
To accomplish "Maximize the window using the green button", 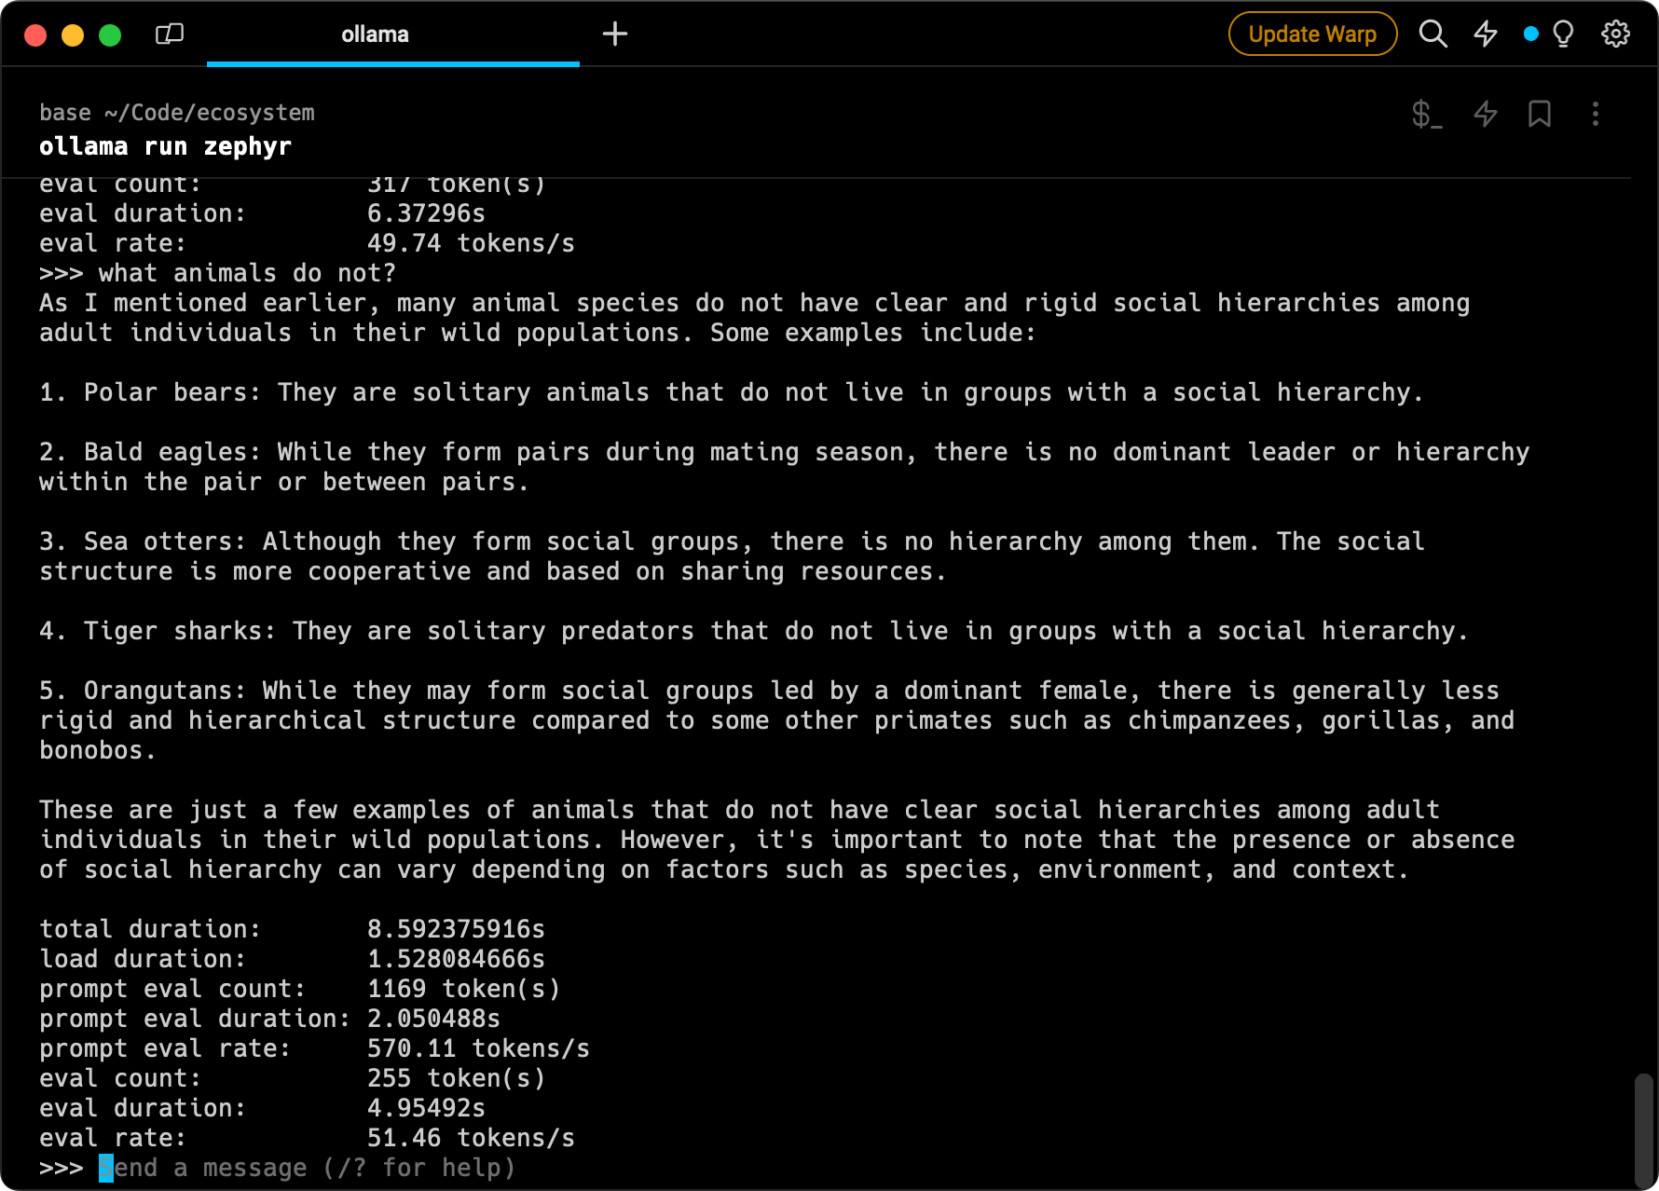I will (110, 35).
